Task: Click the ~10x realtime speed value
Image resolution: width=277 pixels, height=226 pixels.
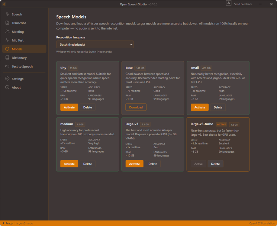Action: 68,91
